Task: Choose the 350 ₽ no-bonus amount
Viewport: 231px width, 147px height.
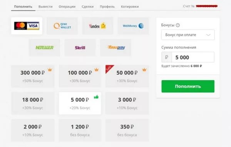Action: click(127, 130)
